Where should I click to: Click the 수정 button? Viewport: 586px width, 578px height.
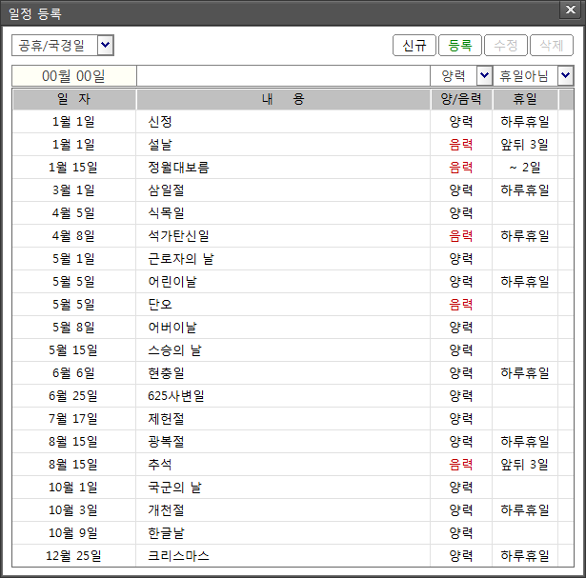(506, 46)
